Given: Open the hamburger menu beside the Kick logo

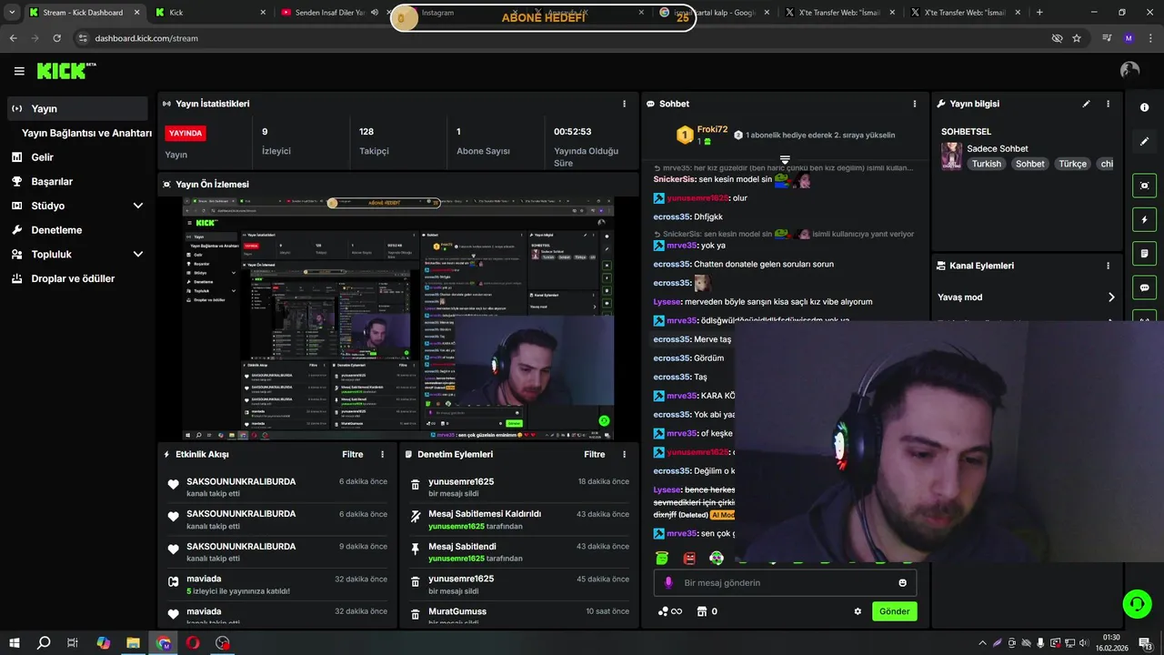Looking at the screenshot, I should coord(19,71).
